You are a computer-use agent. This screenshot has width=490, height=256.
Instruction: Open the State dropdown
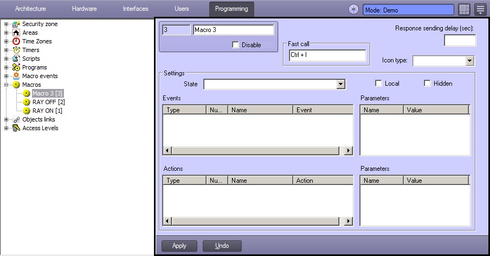[340, 84]
